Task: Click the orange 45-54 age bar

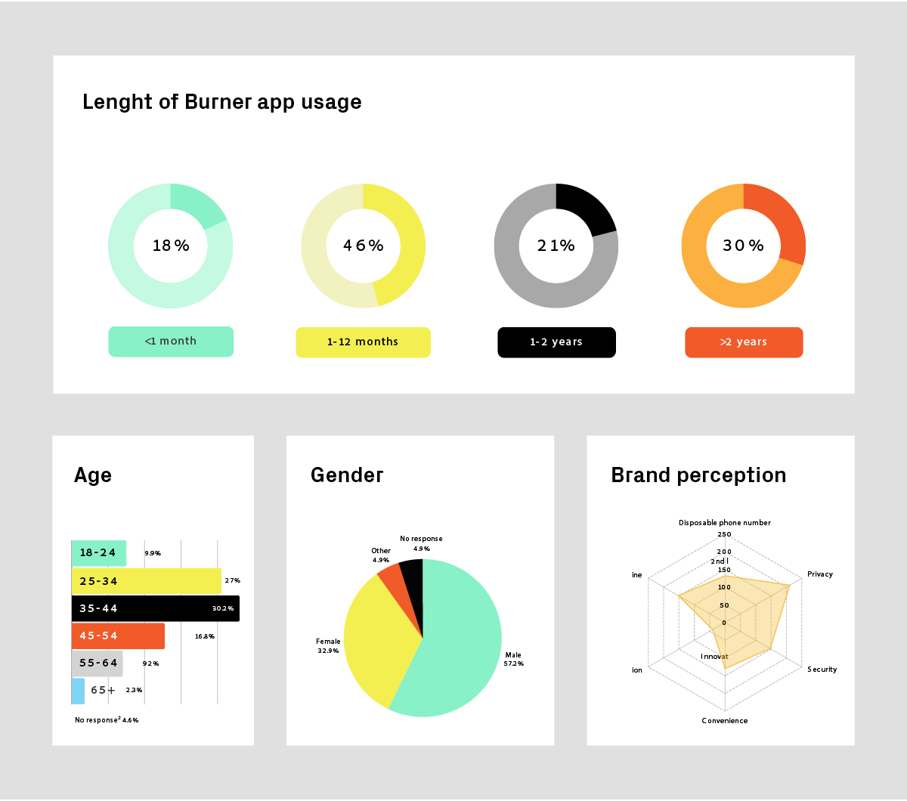Action: click(118, 636)
